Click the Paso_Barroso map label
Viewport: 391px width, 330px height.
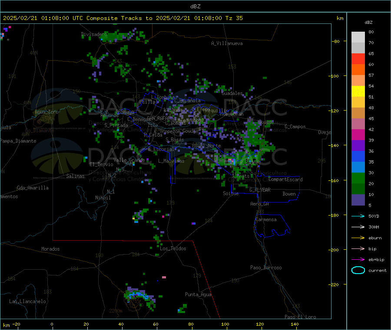(266, 268)
